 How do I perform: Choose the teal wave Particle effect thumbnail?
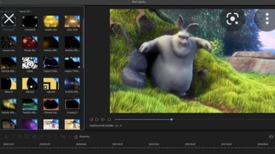(30, 104)
